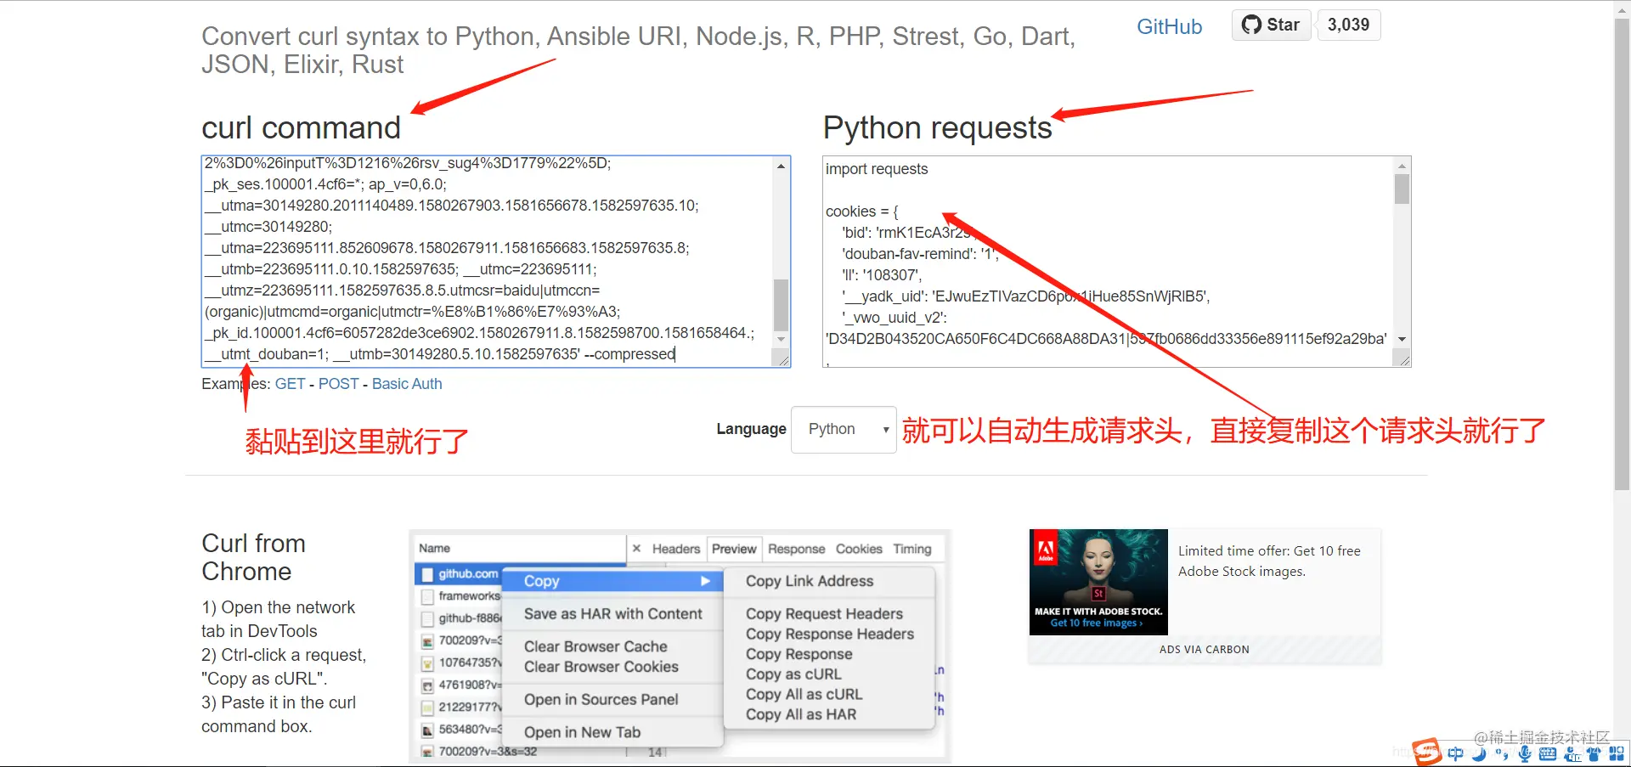Click the GitHub Star button
The width and height of the screenshot is (1631, 767).
(1271, 25)
